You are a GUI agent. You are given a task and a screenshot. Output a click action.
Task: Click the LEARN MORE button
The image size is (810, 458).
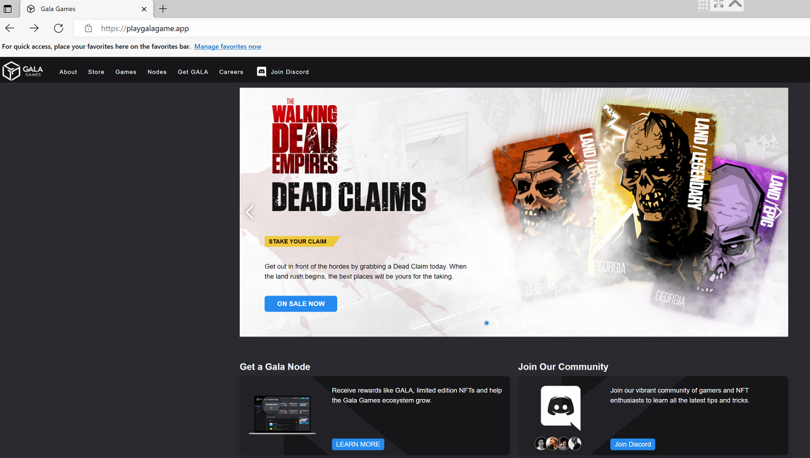pyautogui.click(x=358, y=444)
